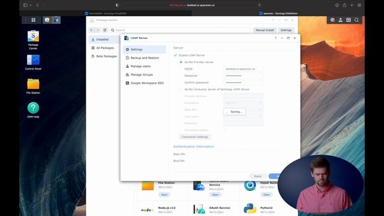Click the Node.js v12 package icon
Viewport: 384px width, 216px height.
click(148, 210)
